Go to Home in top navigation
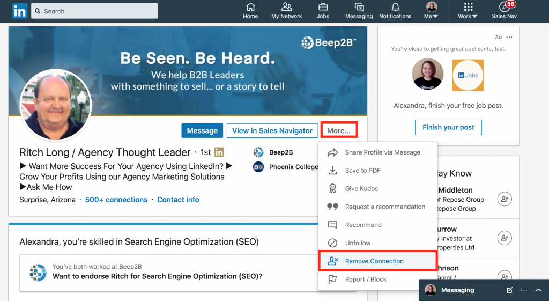The height and width of the screenshot is (301, 549). tap(250, 11)
